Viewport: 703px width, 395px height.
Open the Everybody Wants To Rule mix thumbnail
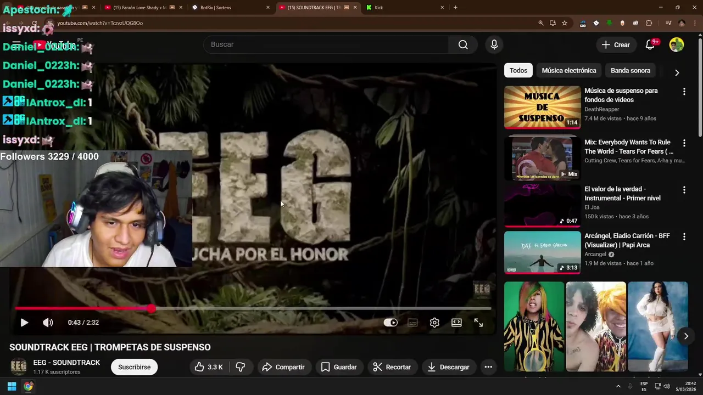[x=542, y=158]
